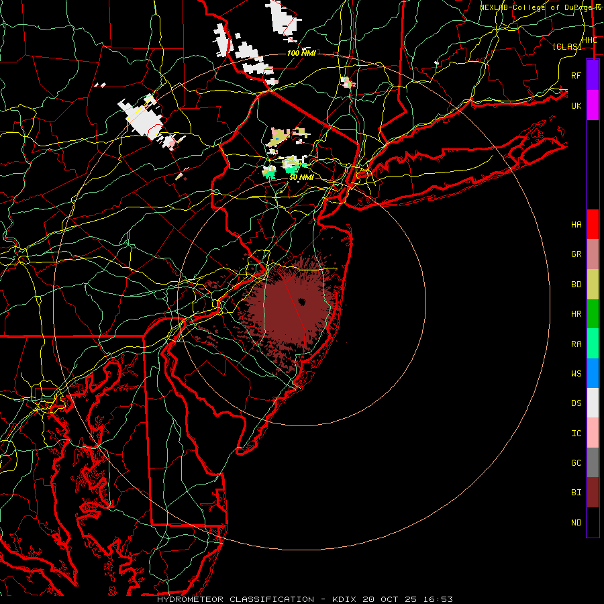The image size is (604, 604).
Task: Click the HR legend label
Action: (x=576, y=314)
